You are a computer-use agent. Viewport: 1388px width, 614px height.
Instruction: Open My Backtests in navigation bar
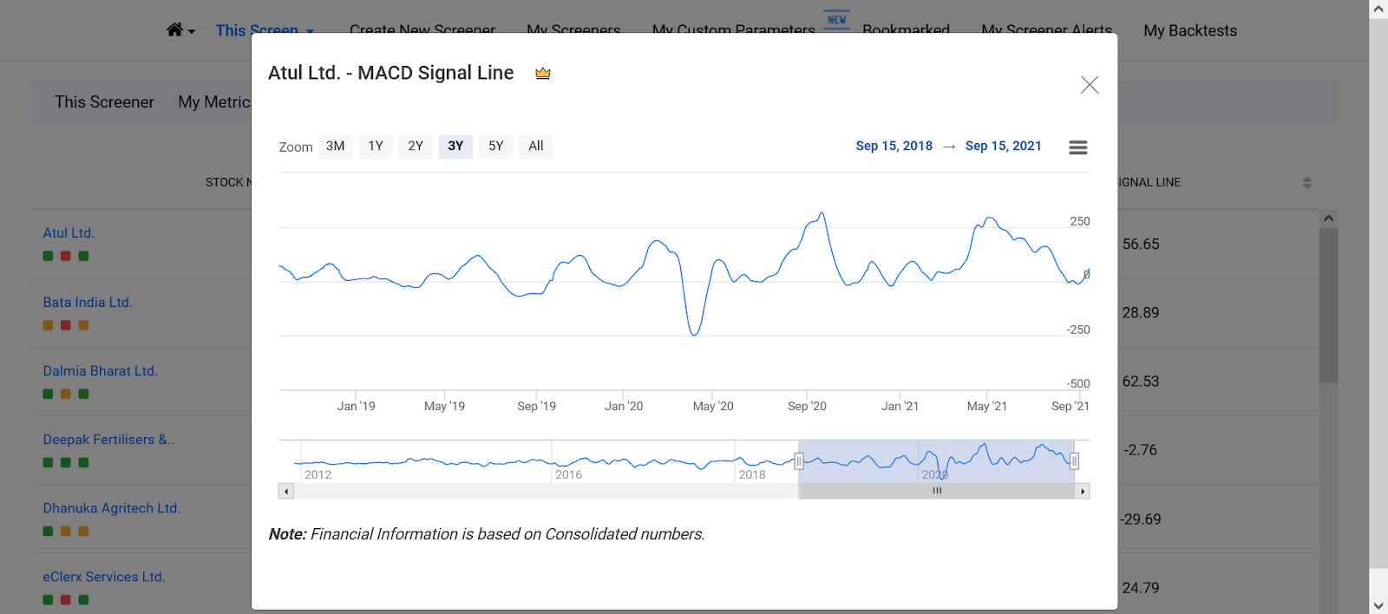pyautogui.click(x=1190, y=31)
